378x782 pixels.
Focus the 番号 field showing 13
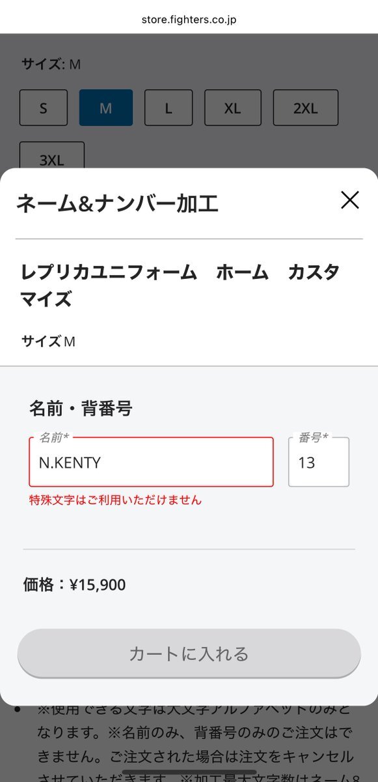[319, 462]
